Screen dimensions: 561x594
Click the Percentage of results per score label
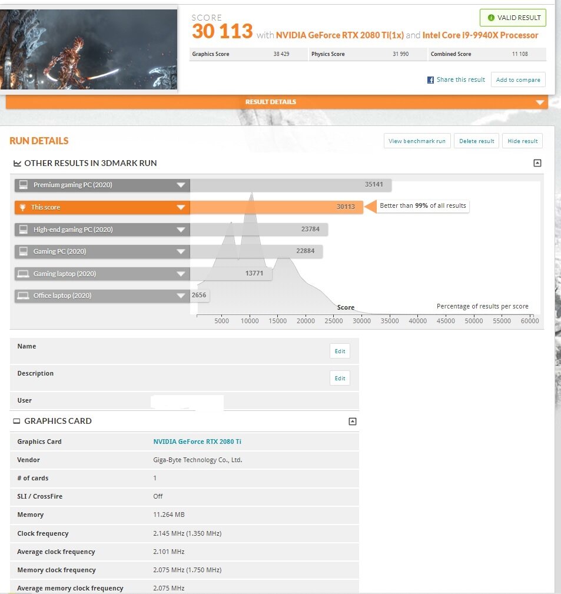point(482,307)
